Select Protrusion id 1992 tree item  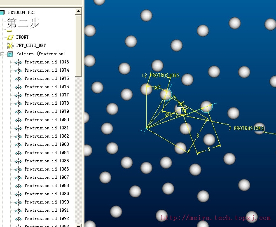[x=47, y=219]
